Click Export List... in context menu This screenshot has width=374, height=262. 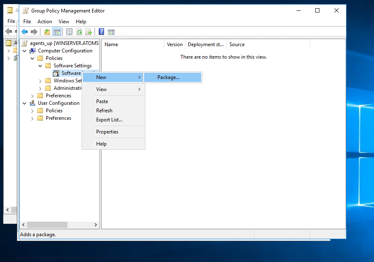tap(109, 120)
